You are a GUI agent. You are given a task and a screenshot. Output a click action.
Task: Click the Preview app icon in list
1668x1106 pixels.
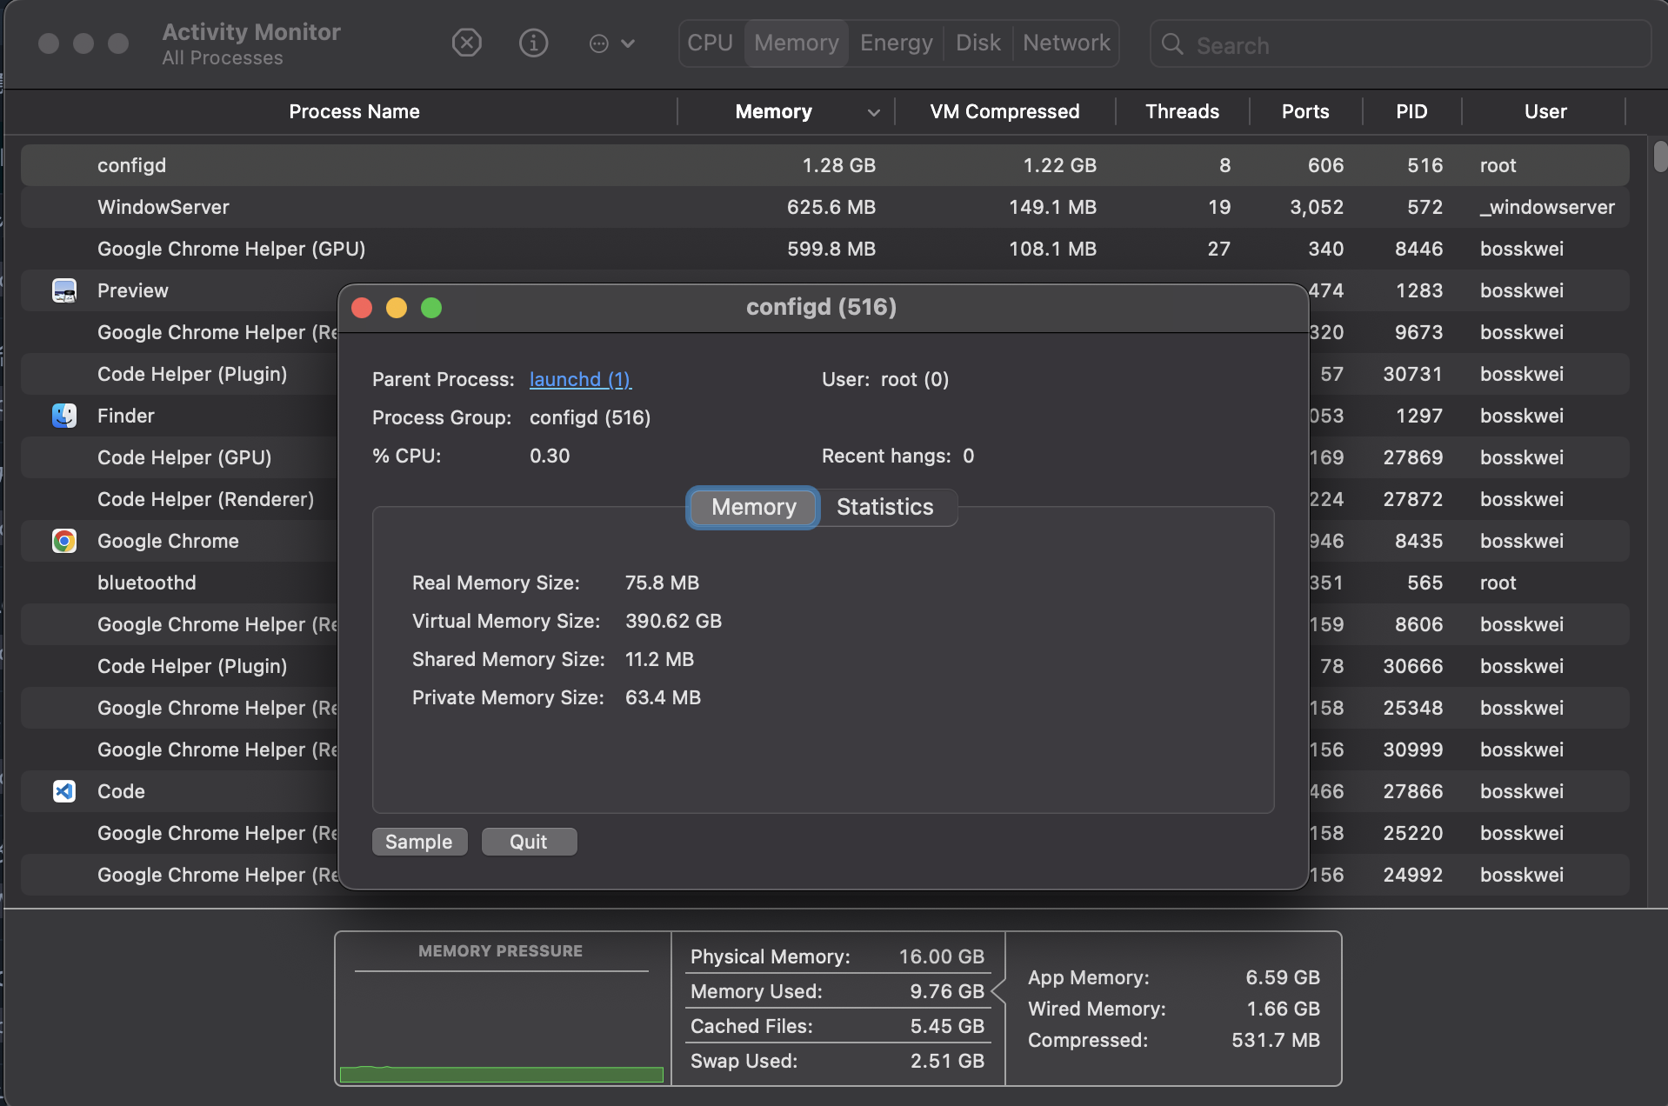tap(64, 290)
